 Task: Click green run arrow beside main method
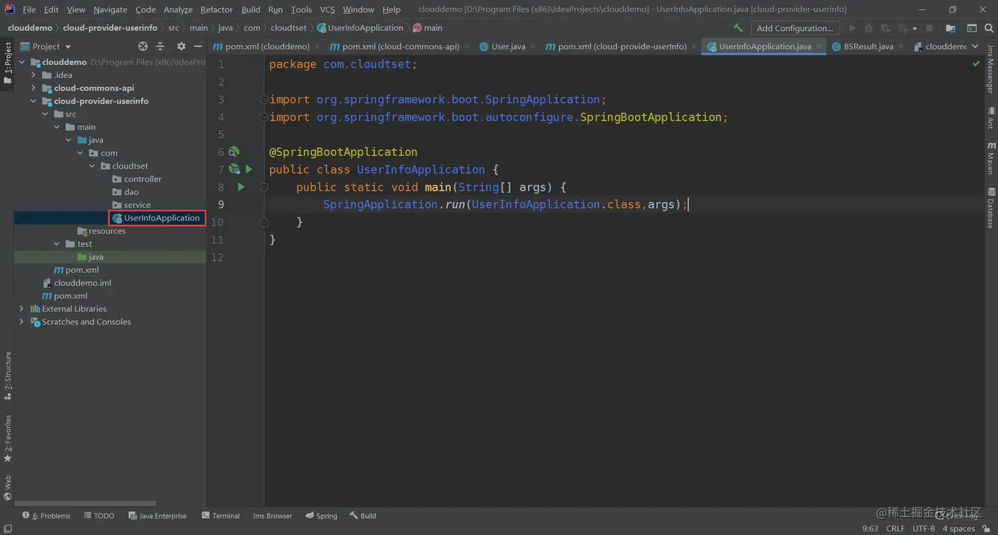[x=241, y=187]
